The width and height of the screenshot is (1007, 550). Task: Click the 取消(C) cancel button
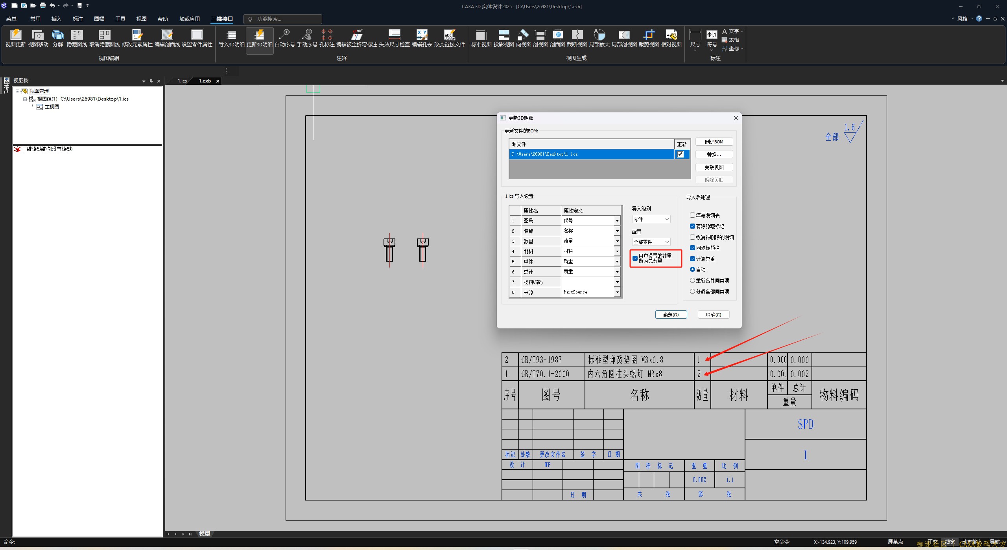click(x=714, y=315)
